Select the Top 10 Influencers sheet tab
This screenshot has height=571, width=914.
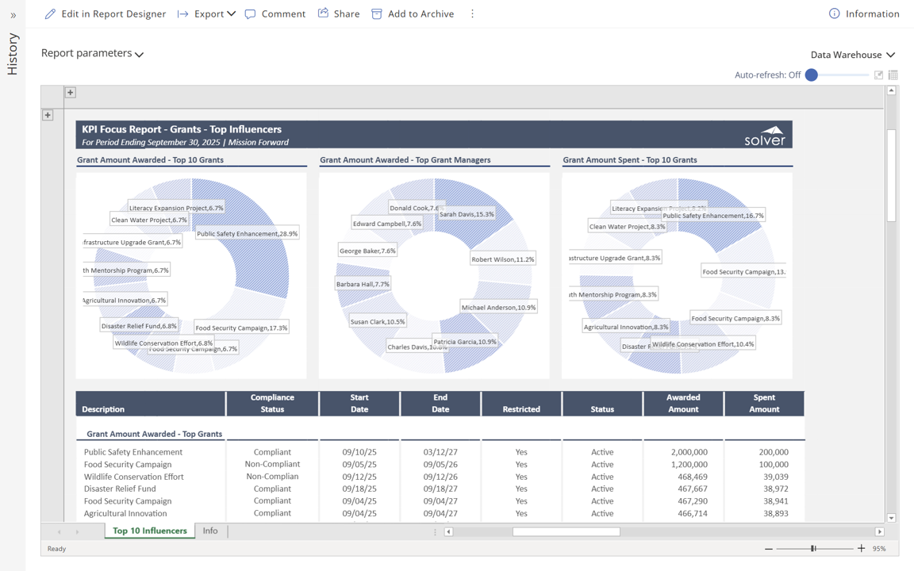tap(149, 531)
